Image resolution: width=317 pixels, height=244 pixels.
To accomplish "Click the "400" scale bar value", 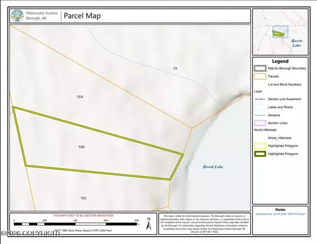I will (x=75, y=220).
